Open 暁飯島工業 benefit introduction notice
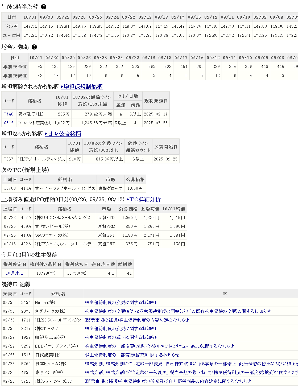Image resolution: width=303 pixels, height=388 pixels. pyautogui.click(x=122, y=337)
